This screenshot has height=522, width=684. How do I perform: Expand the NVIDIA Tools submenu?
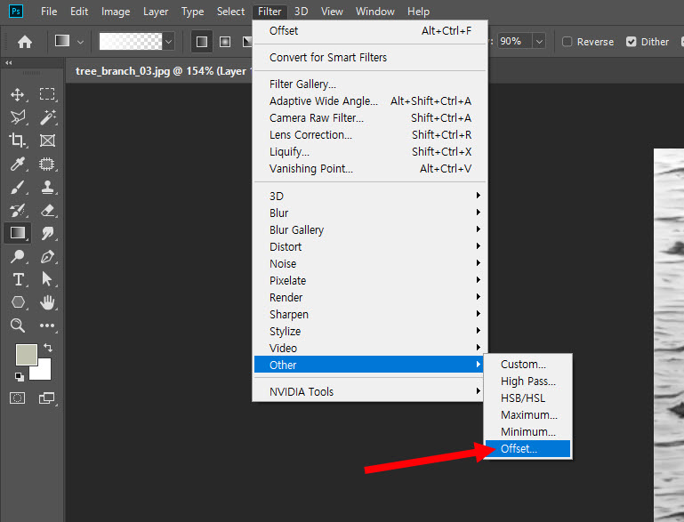[370, 391]
